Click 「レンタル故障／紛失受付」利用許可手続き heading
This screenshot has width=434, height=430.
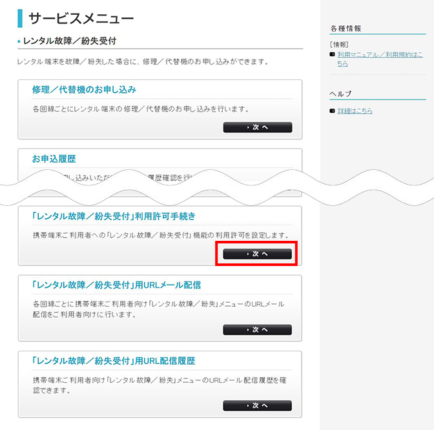coord(114,216)
